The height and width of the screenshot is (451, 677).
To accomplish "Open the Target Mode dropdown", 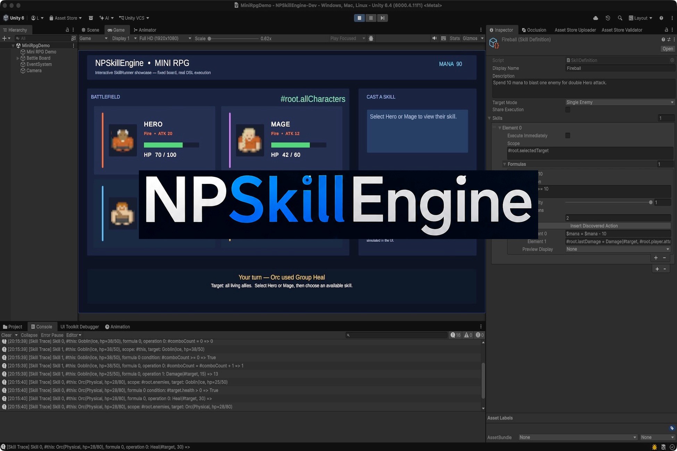I will click(x=620, y=102).
